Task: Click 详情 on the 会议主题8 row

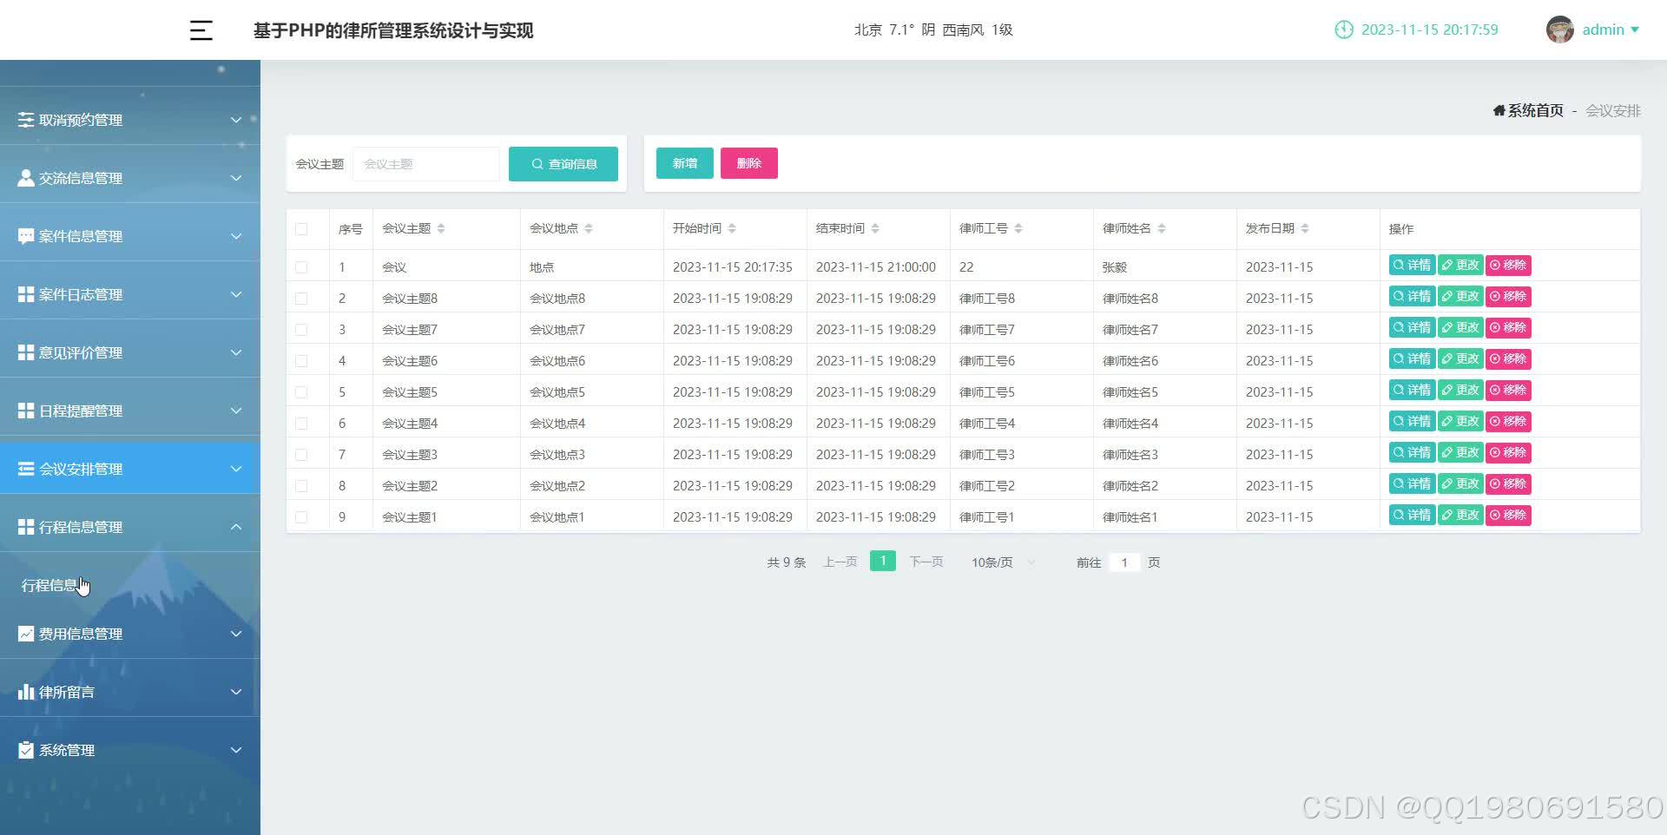Action: click(1411, 296)
